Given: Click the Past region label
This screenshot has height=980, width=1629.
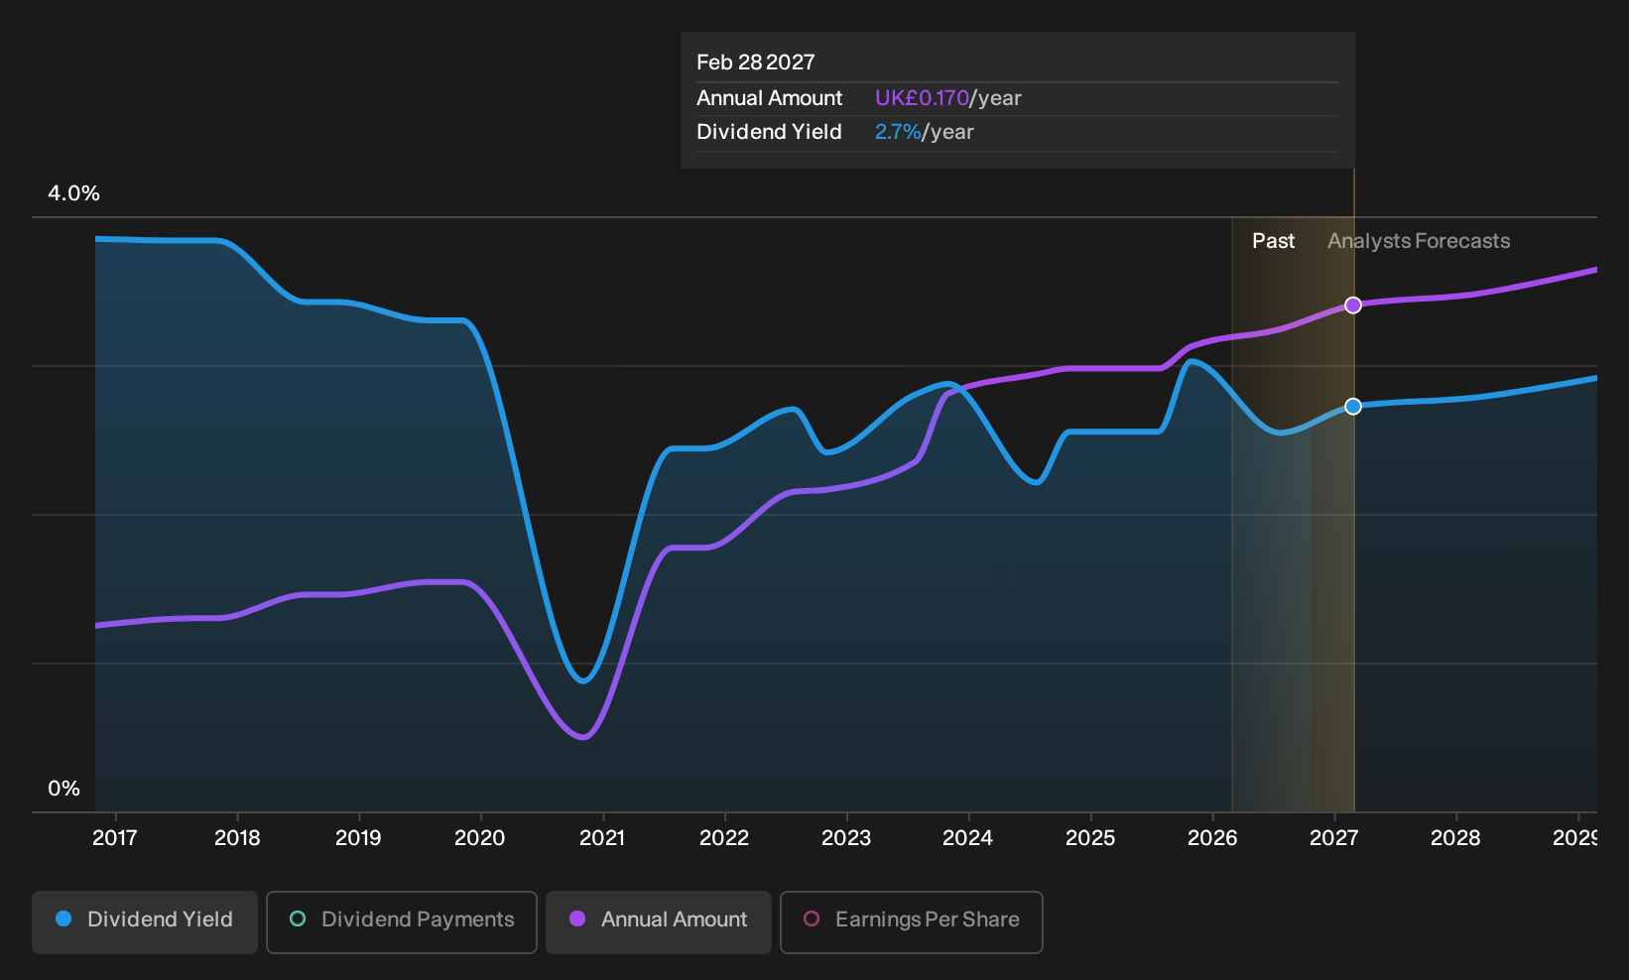Looking at the screenshot, I should click(x=1274, y=241).
